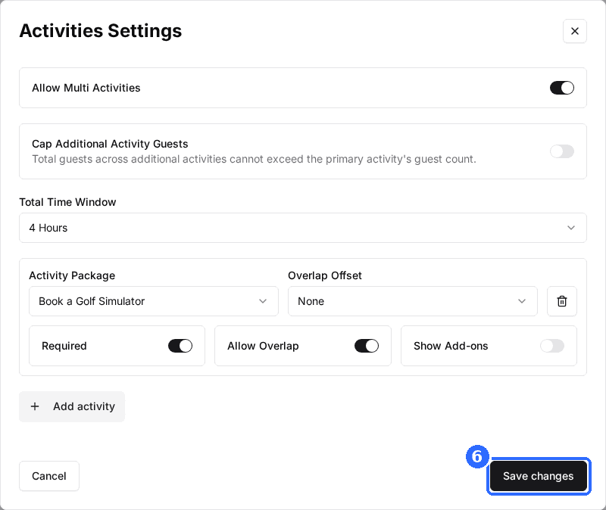
Task: Click the Activities Settings heading
Action: pos(101,31)
